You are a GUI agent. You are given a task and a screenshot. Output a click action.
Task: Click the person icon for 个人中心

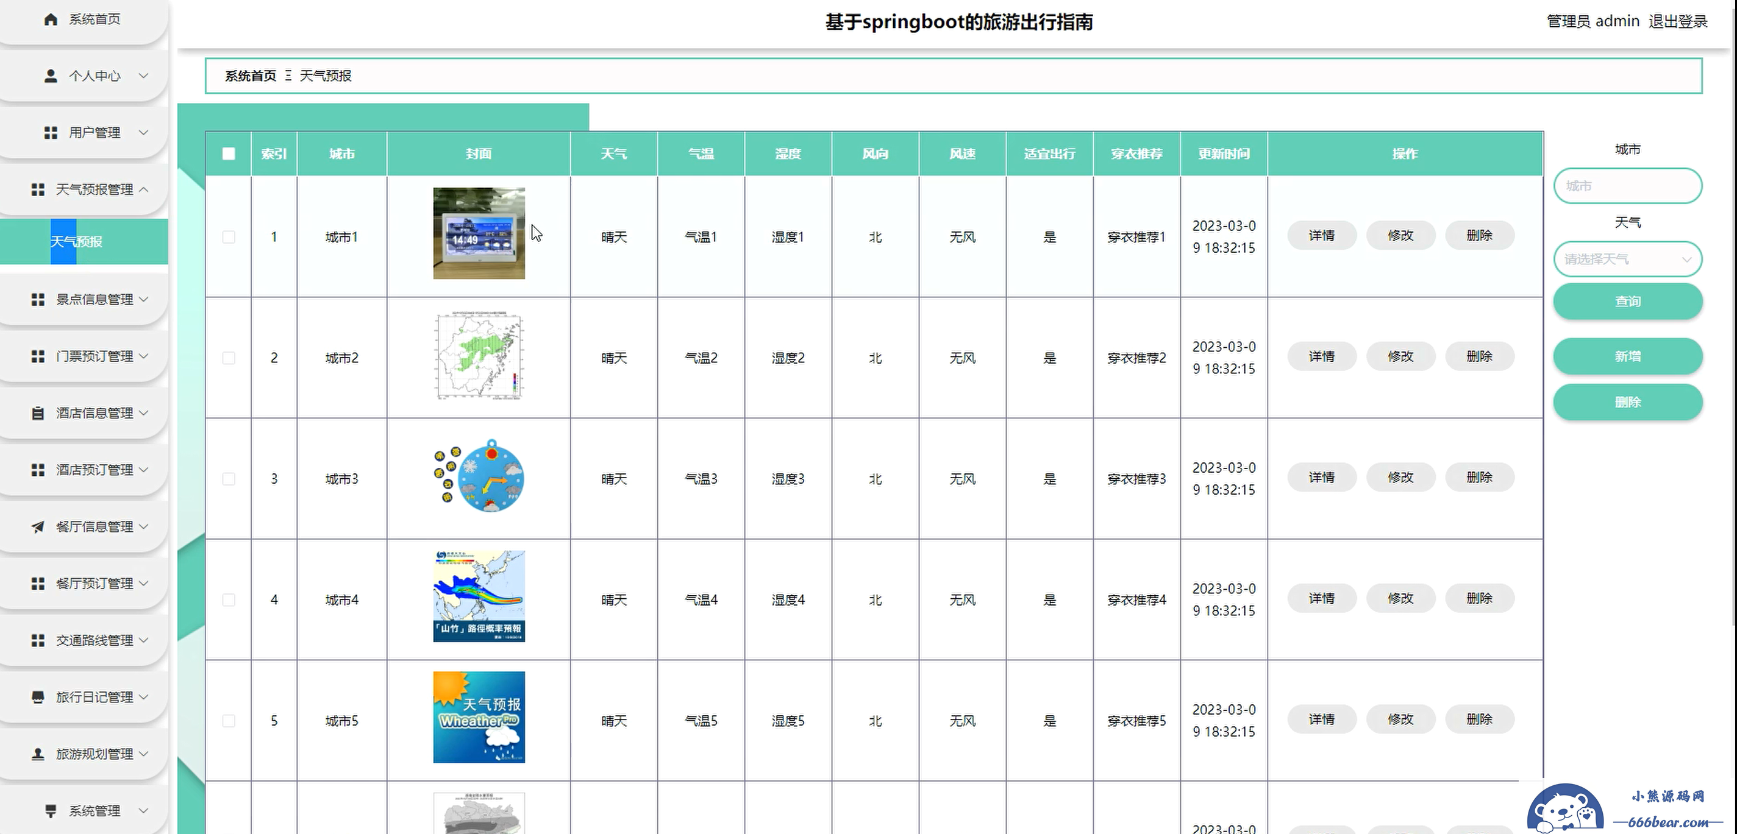coord(51,76)
